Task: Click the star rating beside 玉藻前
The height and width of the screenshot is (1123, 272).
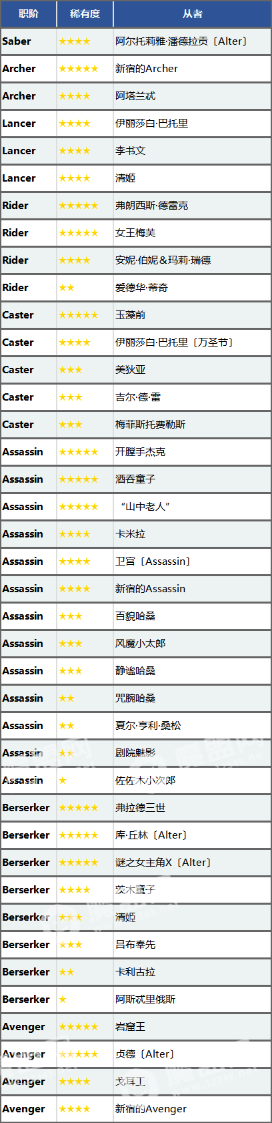Action: [x=78, y=315]
